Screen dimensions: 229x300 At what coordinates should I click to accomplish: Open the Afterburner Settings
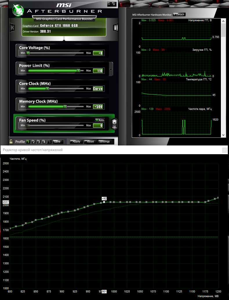104,141
